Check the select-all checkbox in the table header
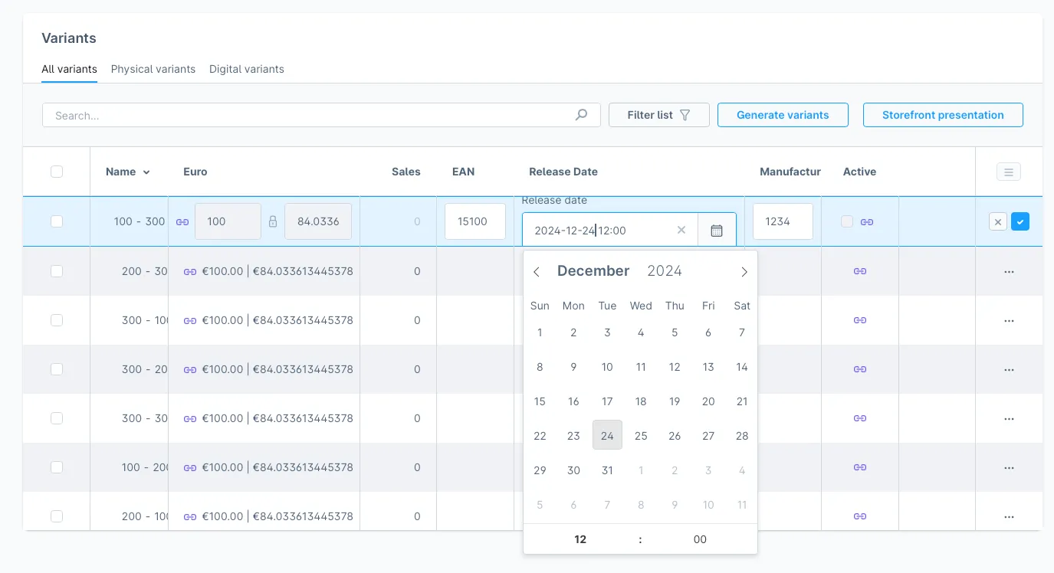Viewport: 1054px width, 573px height. tap(57, 172)
